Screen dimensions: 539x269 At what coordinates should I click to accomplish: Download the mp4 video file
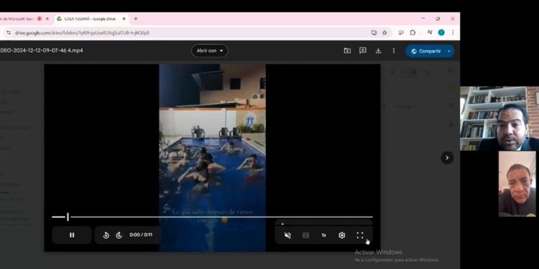pyautogui.click(x=378, y=51)
